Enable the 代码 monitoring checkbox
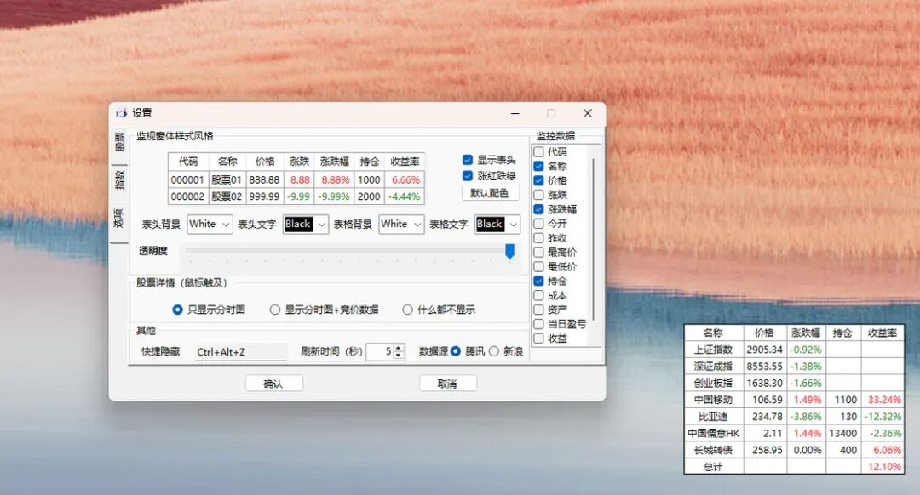 click(x=538, y=151)
